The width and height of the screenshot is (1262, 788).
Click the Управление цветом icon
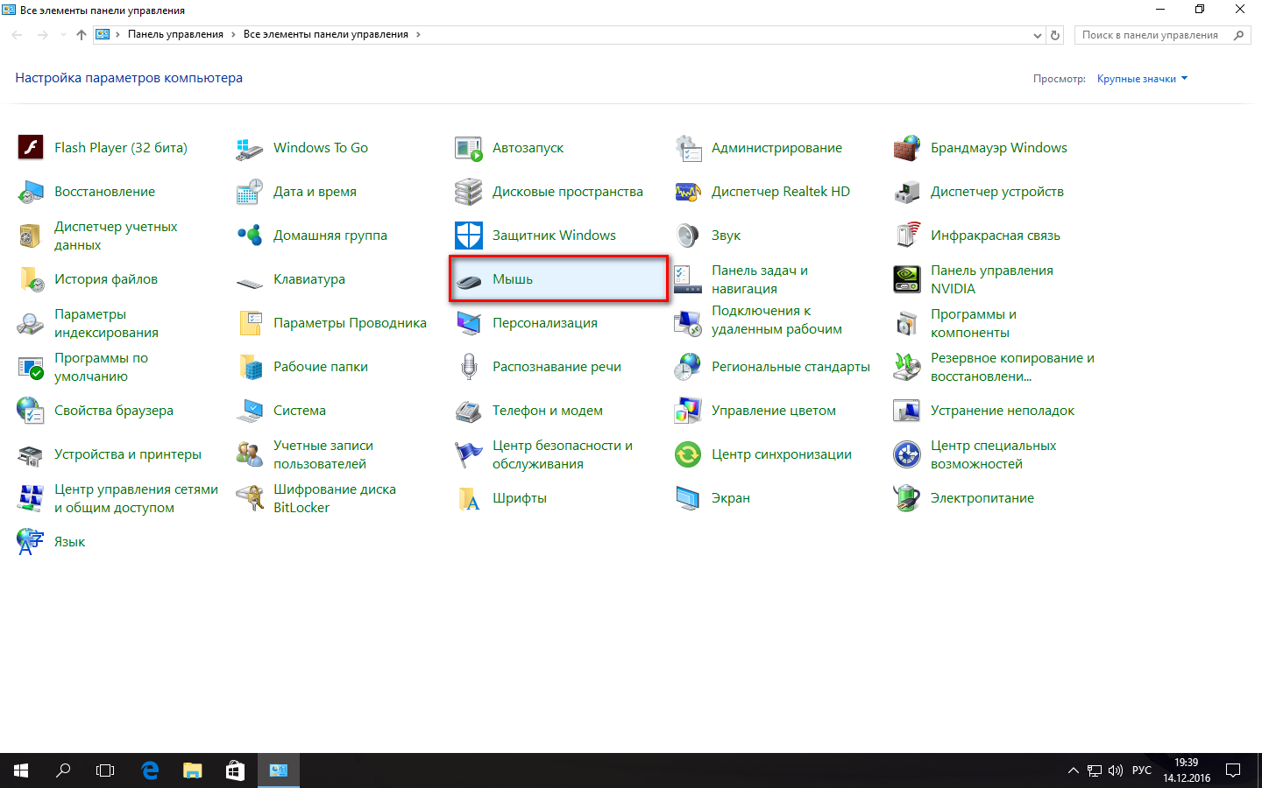click(x=688, y=411)
